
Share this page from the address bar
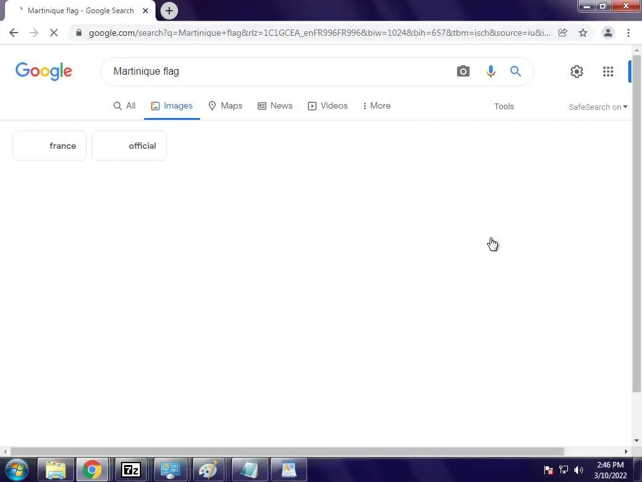pyautogui.click(x=563, y=33)
